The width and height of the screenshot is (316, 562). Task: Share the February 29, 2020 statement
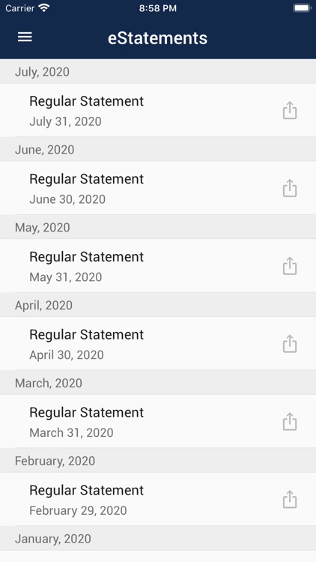point(290,499)
